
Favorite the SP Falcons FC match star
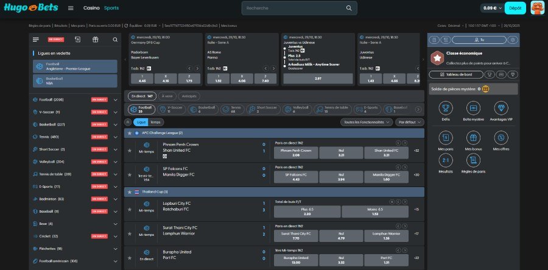(x=130, y=174)
